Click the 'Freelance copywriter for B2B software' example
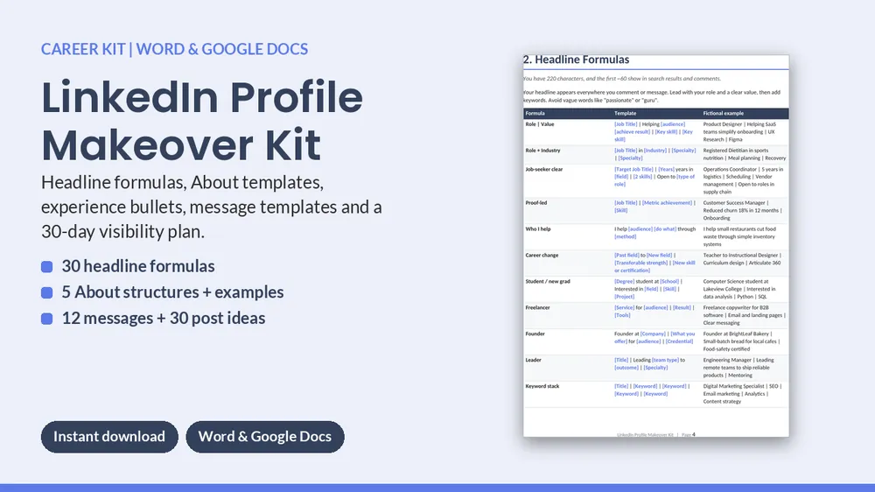The width and height of the screenshot is (875, 492). [x=745, y=316]
